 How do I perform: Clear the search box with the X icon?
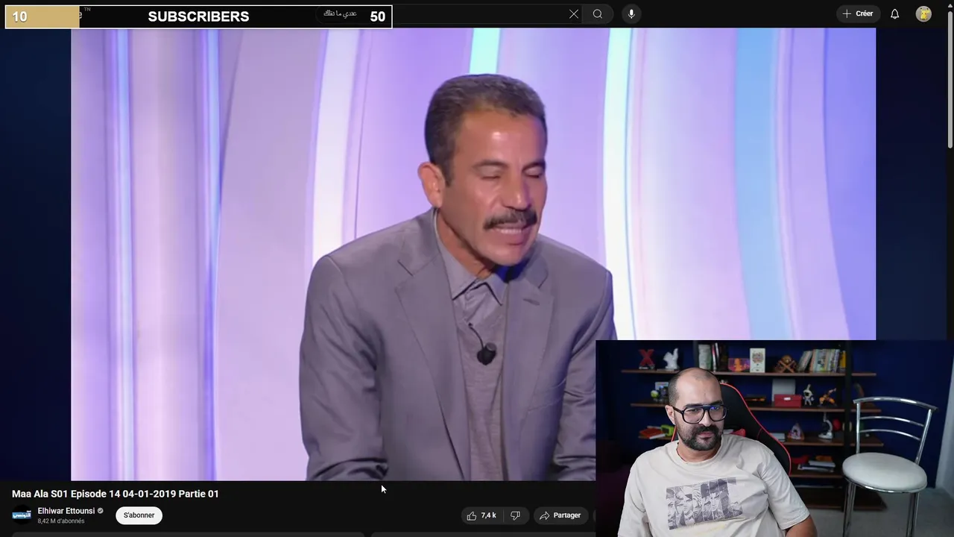point(574,14)
